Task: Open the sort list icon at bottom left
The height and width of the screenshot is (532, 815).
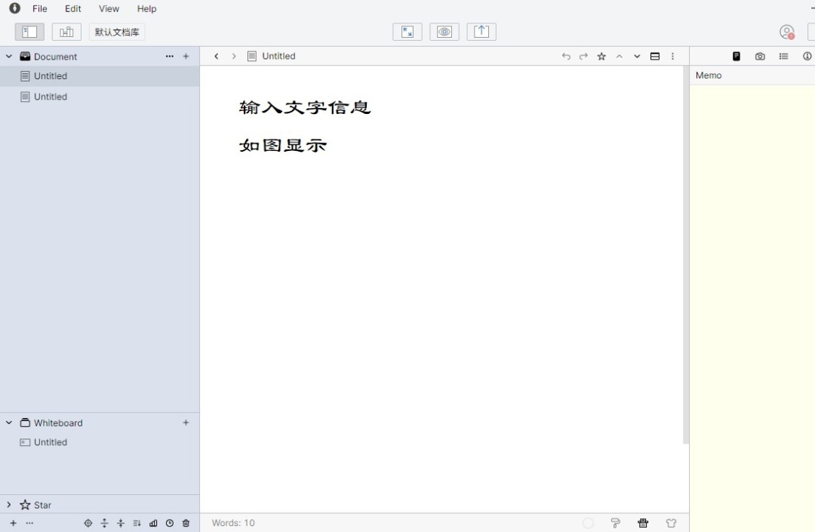Action: coord(137,523)
